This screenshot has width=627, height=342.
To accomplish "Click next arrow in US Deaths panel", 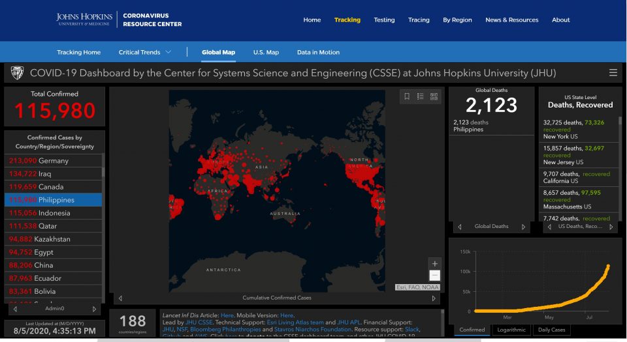I will point(611,227).
